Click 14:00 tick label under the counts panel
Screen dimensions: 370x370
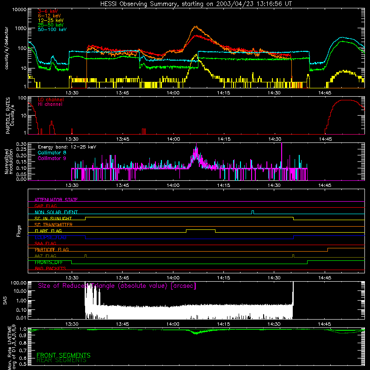tap(173, 93)
